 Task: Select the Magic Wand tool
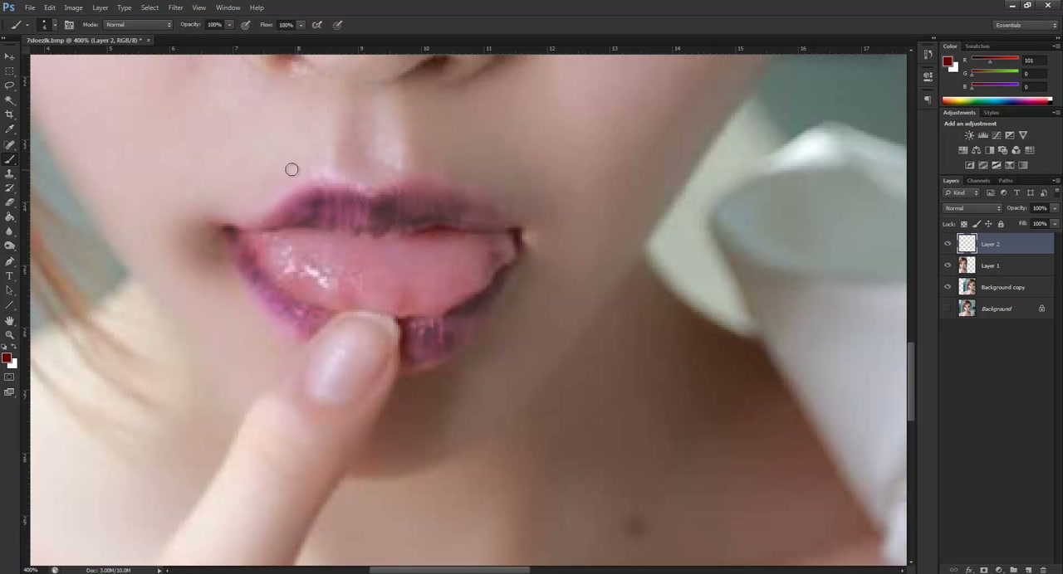(x=9, y=100)
